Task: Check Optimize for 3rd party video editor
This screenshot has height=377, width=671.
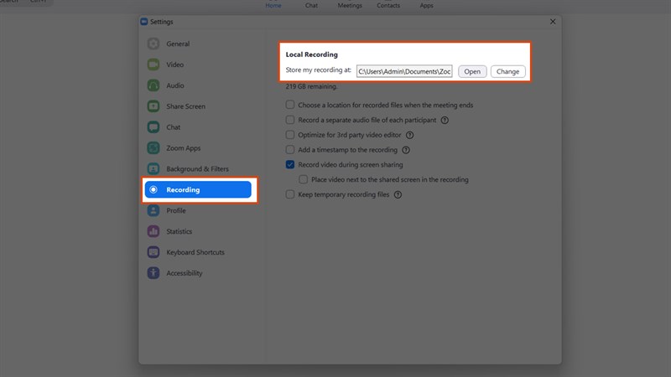Action: (x=290, y=135)
